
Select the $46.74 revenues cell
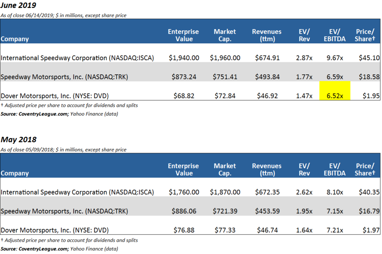click(267, 230)
